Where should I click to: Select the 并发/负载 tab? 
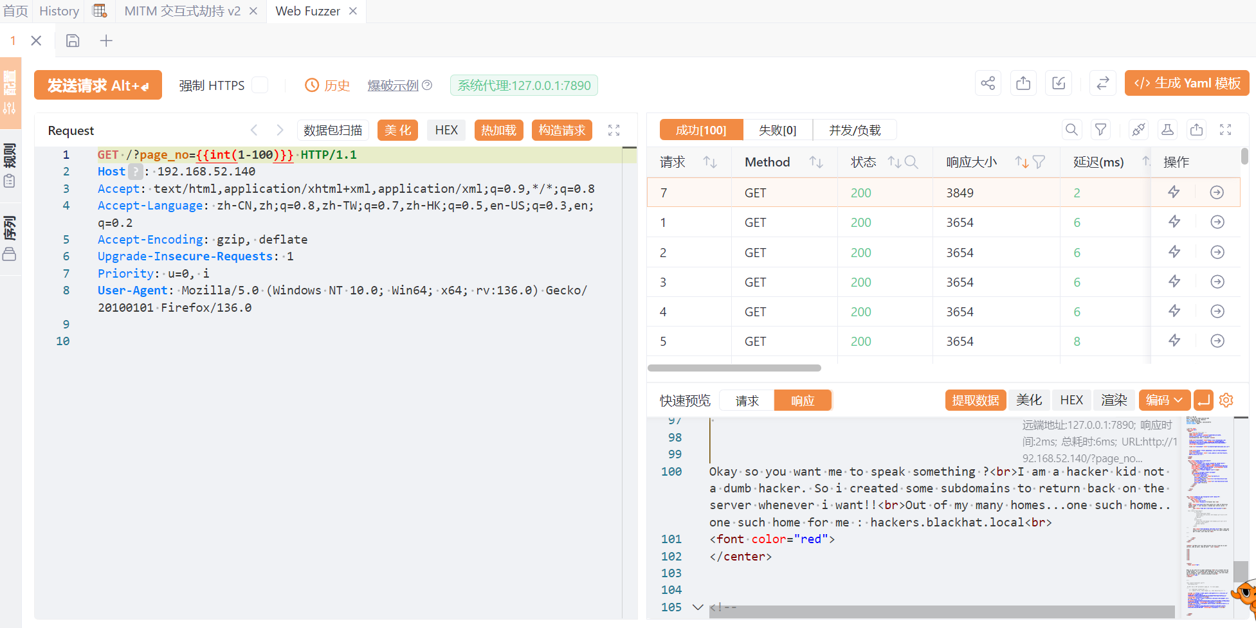pos(855,130)
